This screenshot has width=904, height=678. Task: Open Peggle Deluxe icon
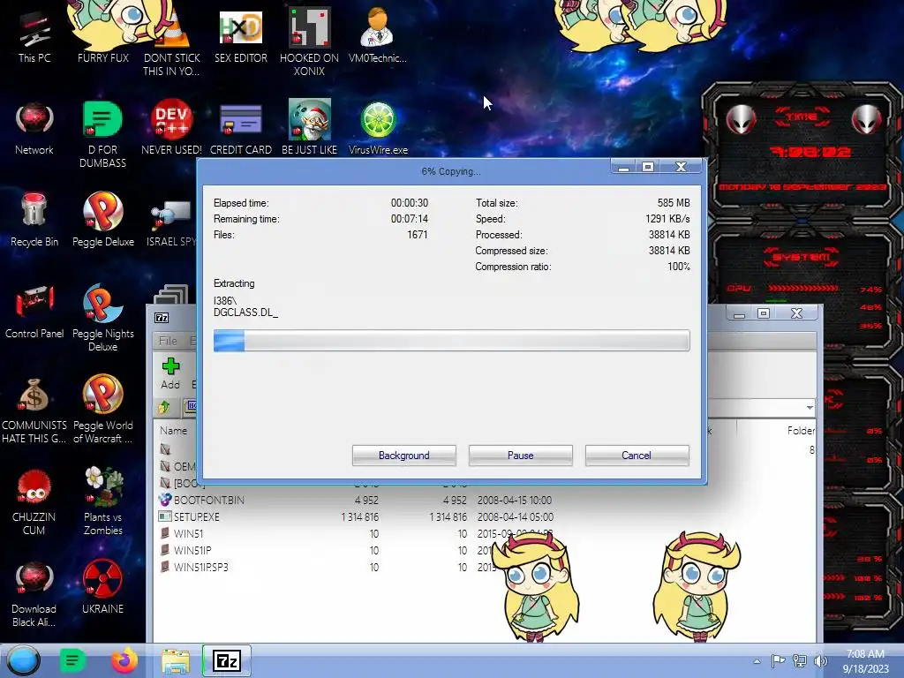(102, 220)
